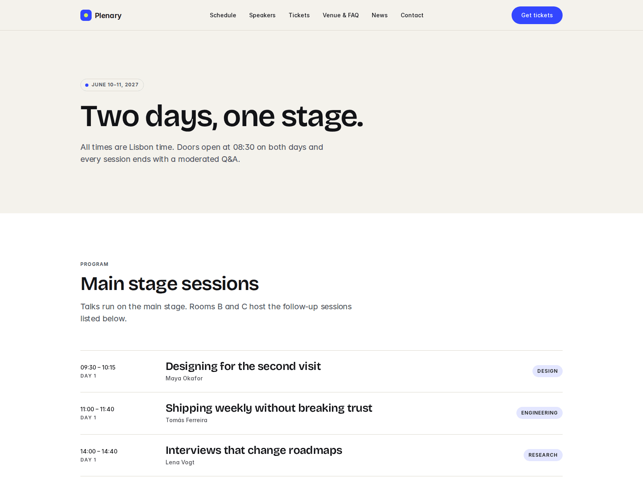Select the Engineering tag
The height and width of the screenshot is (482, 643).
tap(539, 413)
